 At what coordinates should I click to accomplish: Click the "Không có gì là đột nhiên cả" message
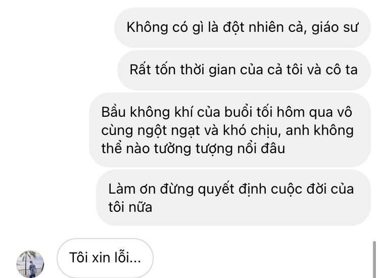[x=243, y=28]
